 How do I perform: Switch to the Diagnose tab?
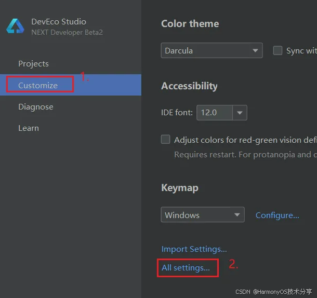coord(36,106)
